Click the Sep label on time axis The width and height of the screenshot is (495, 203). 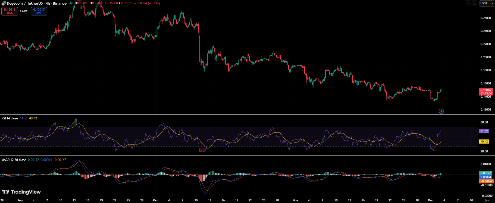[20, 200]
